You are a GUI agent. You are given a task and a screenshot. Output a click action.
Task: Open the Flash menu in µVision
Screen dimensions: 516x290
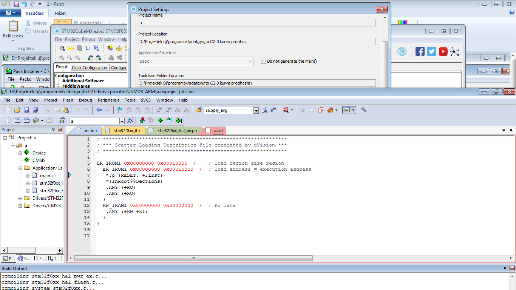click(x=68, y=100)
